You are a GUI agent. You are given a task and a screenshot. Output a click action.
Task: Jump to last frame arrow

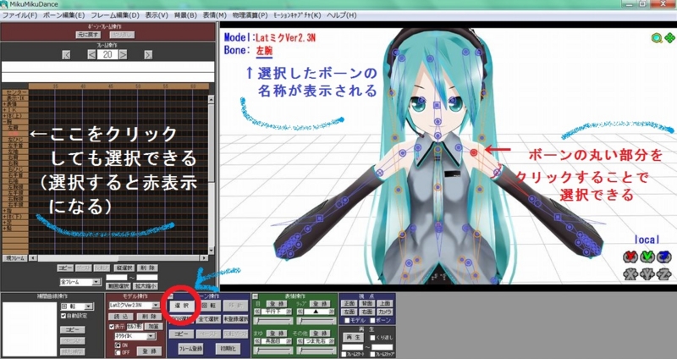pos(148,55)
